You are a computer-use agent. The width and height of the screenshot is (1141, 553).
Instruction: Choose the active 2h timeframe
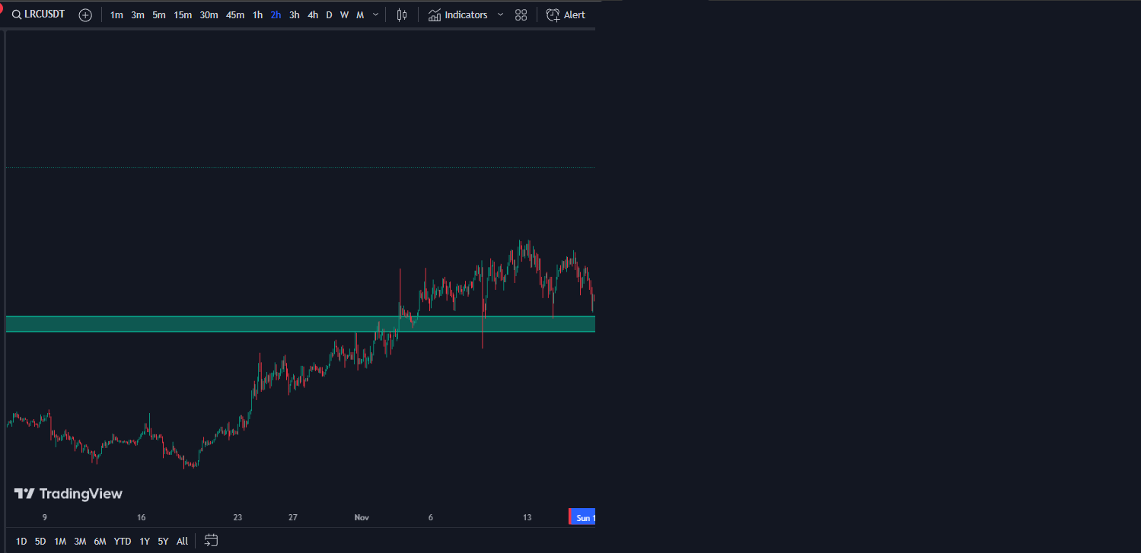[x=276, y=15]
